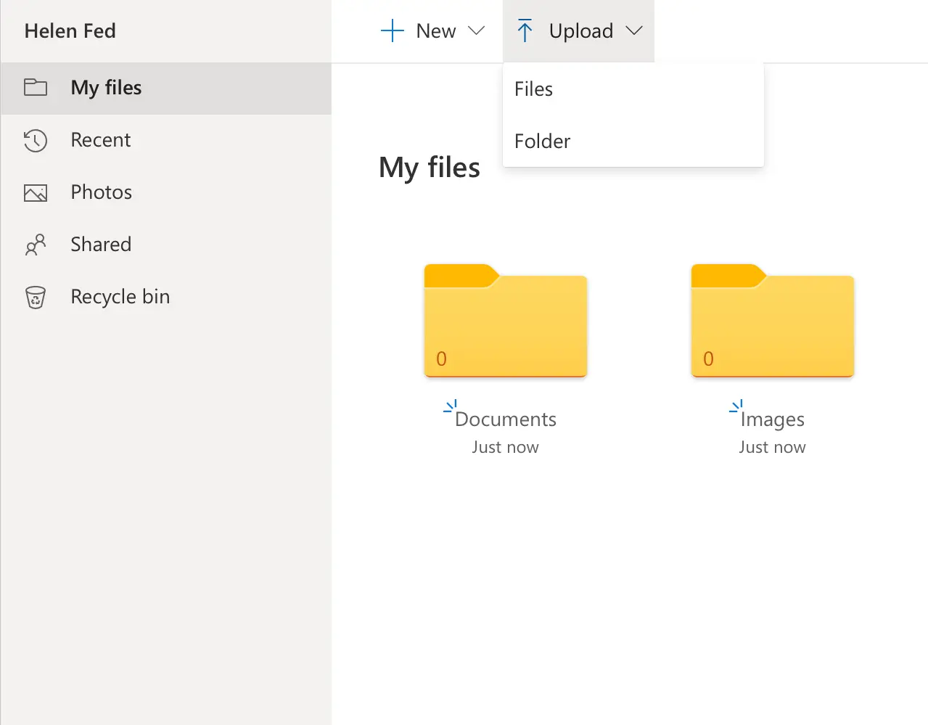The height and width of the screenshot is (725, 928).
Task: Click the My files page heading
Action: pyautogui.click(x=429, y=167)
